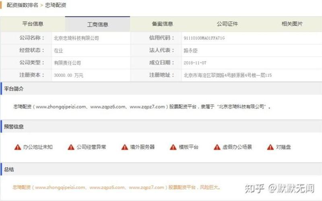Click legal representative 路永臣
Viewport: 322px width, 201px height.
[190, 51]
